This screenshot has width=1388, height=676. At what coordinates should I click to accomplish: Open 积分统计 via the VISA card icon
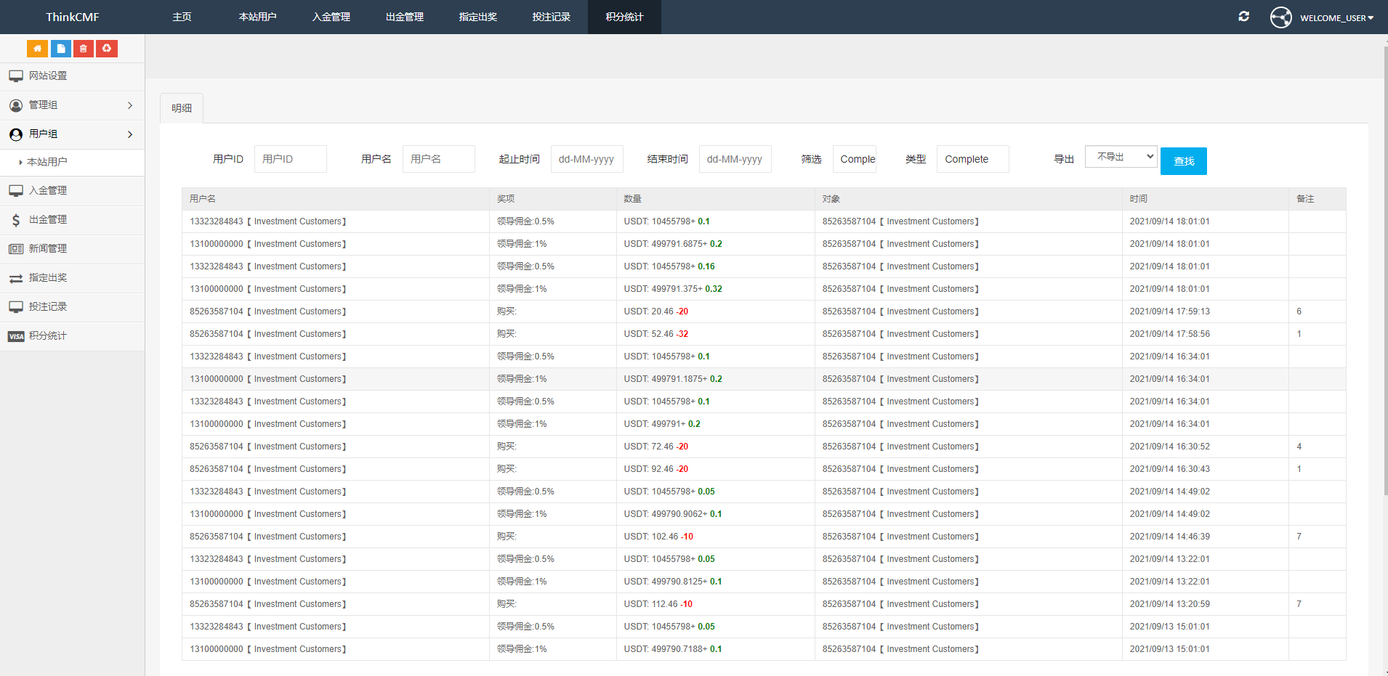(16, 336)
